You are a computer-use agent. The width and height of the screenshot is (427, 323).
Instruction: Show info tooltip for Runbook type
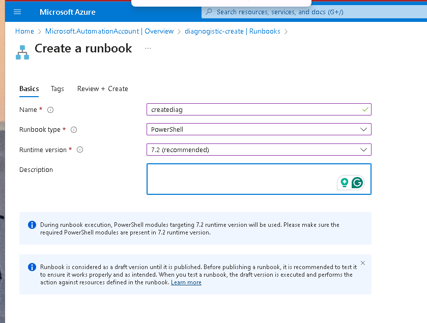74,130
